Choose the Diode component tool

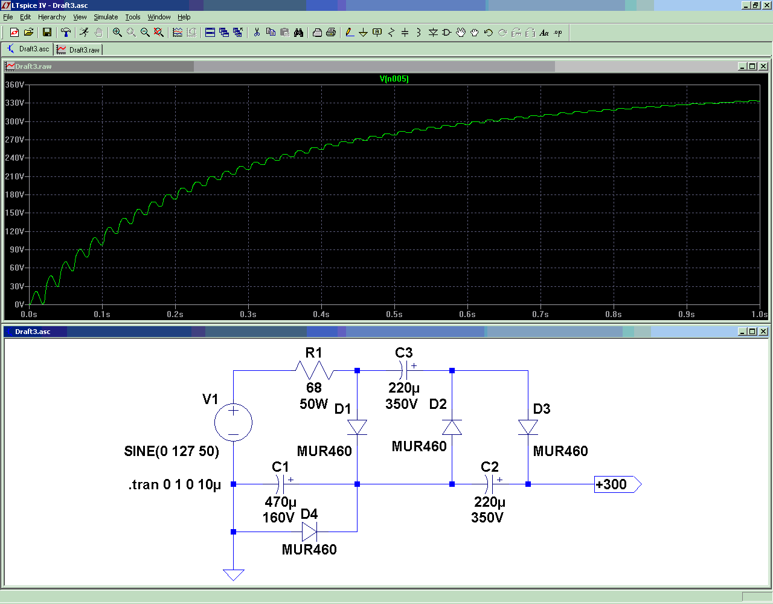[x=432, y=33]
